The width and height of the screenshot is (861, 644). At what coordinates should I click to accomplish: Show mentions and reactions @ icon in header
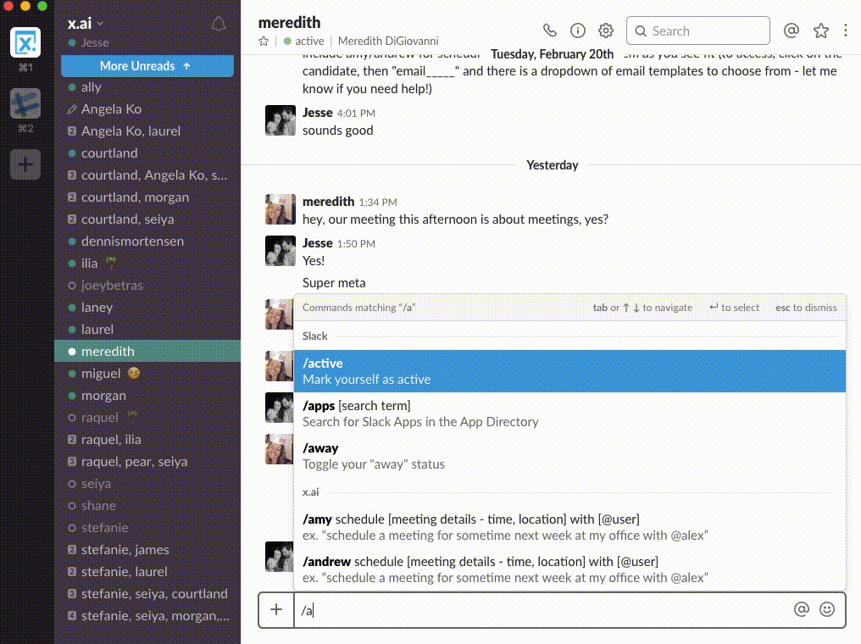coord(792,31)
